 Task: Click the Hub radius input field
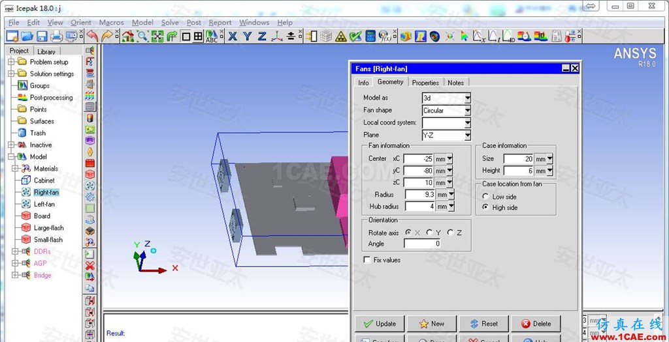[420, 207]
